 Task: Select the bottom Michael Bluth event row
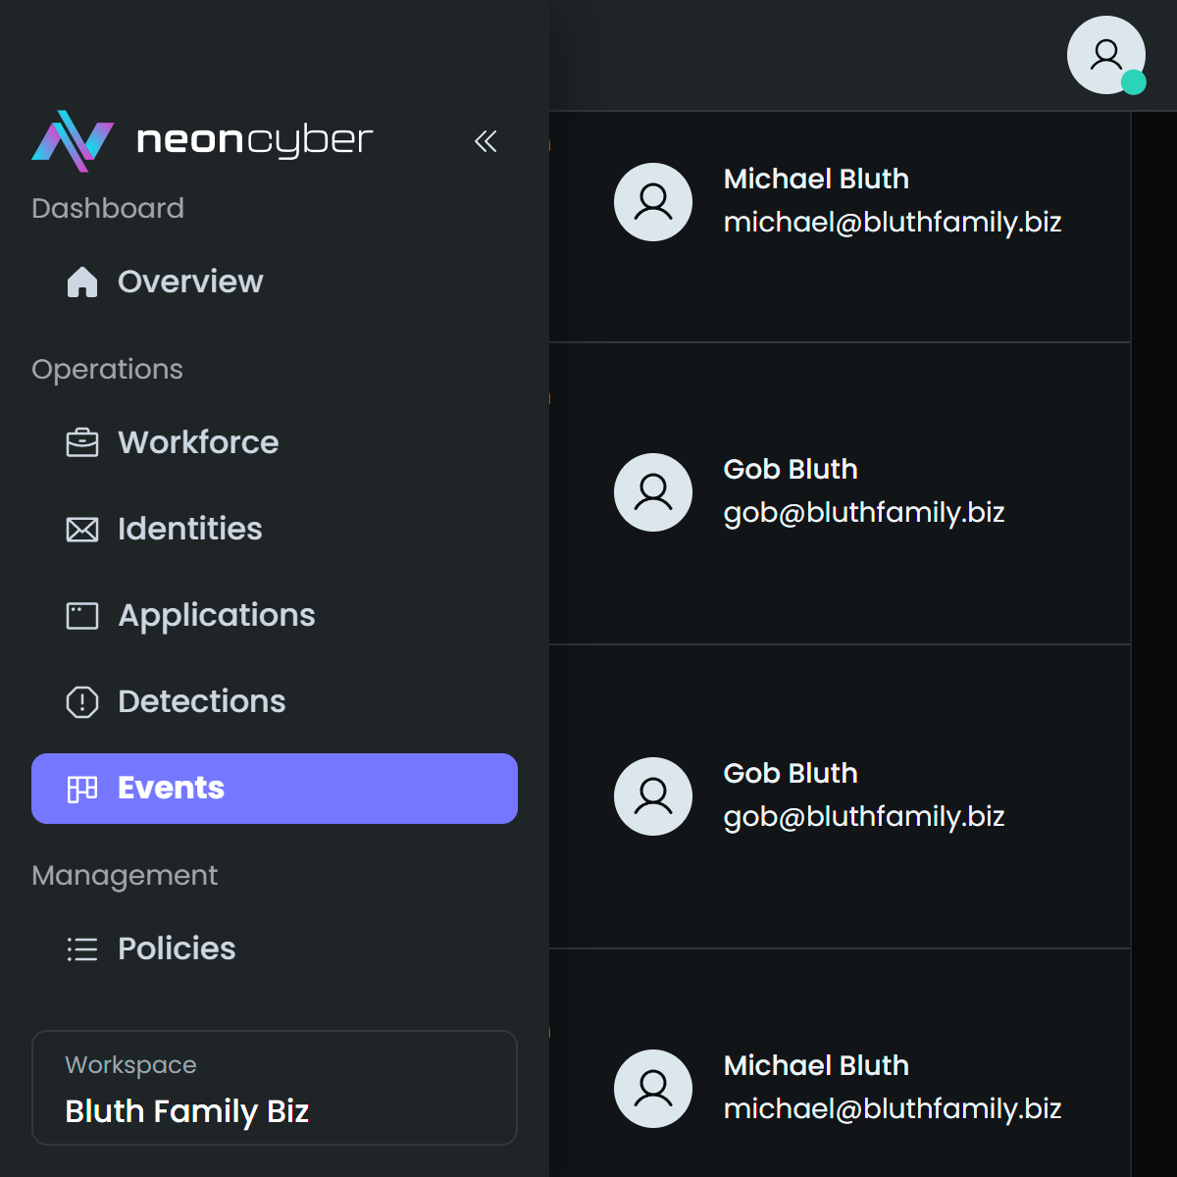pyautogui.click(x=840, y=1087)
